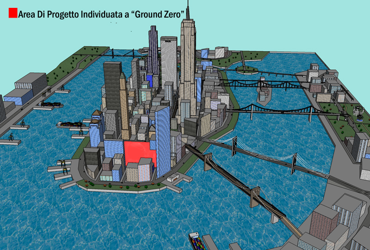Click the tallest skyscraper with the spire
The image size is (370, 250).
[188, 65]
